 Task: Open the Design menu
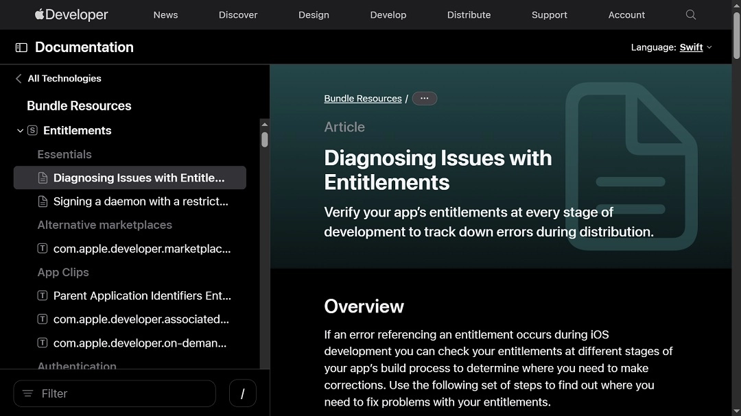[x=314, y=14]
